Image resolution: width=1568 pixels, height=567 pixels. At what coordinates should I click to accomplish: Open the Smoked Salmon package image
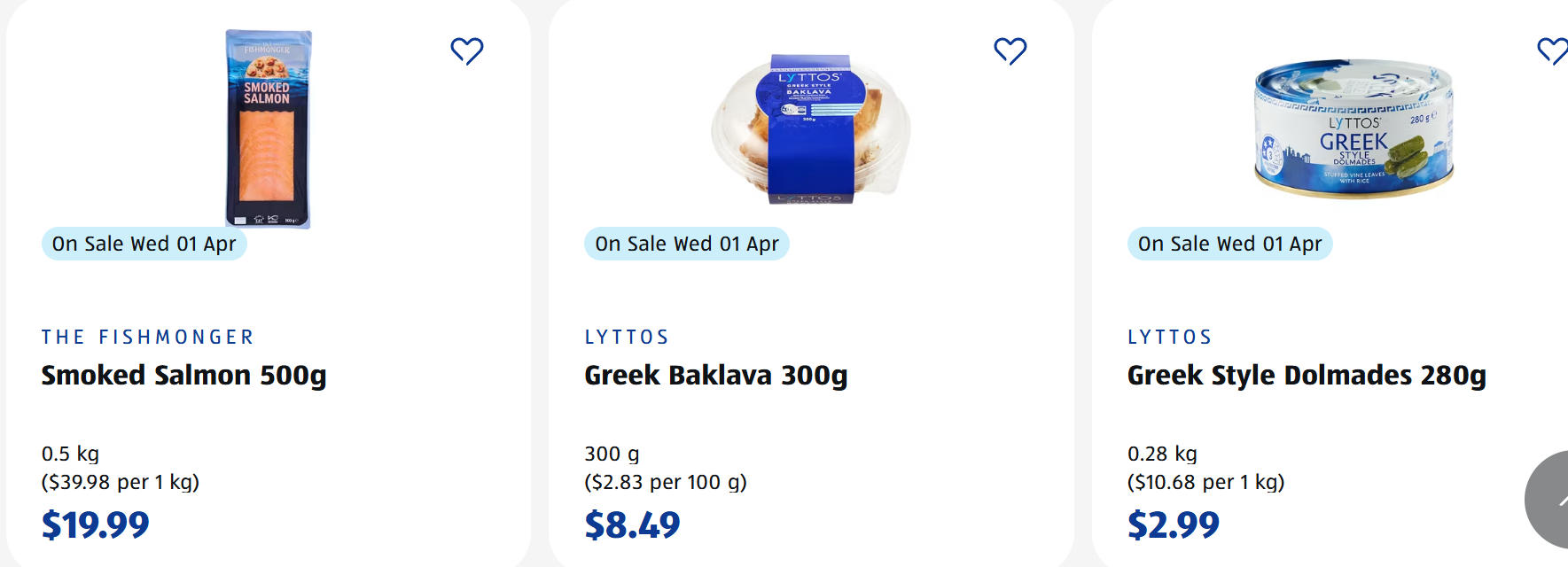(268, 128)
